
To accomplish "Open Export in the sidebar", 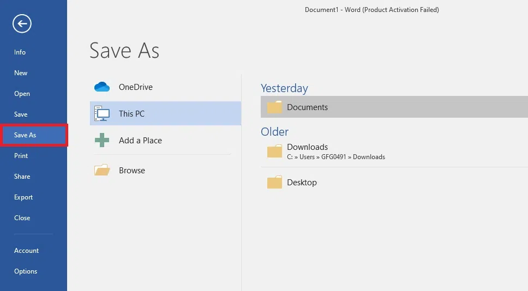I will 23,197.
